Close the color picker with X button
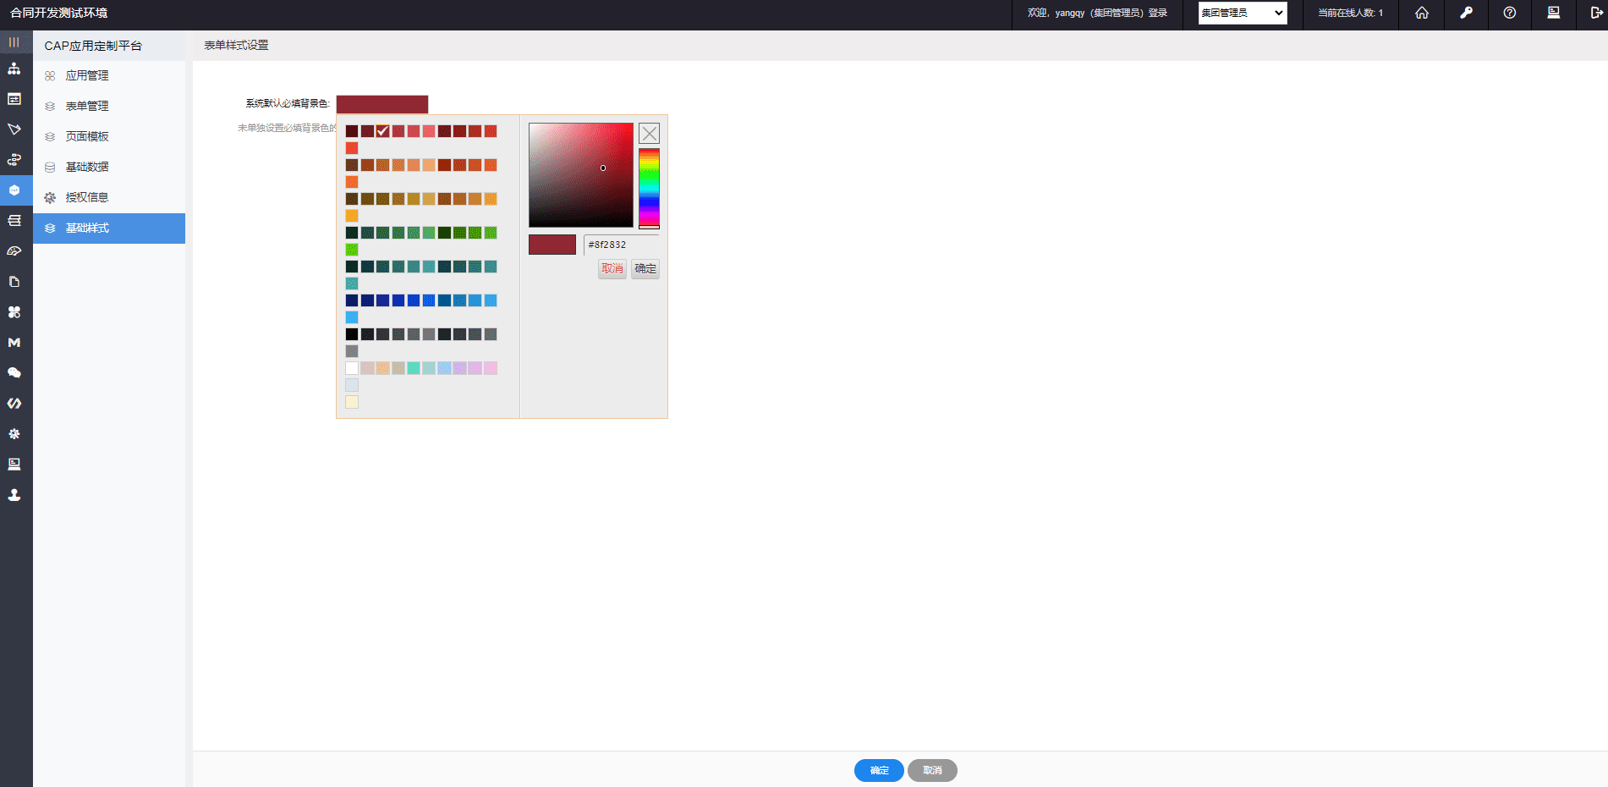The image size is (1608, 787). click(x=649, y=134)
